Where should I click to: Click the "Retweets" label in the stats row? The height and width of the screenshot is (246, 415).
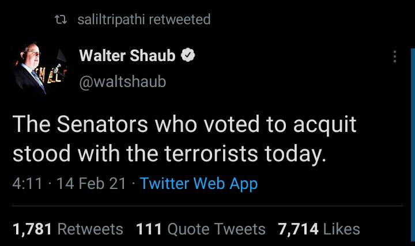point(90,229)
